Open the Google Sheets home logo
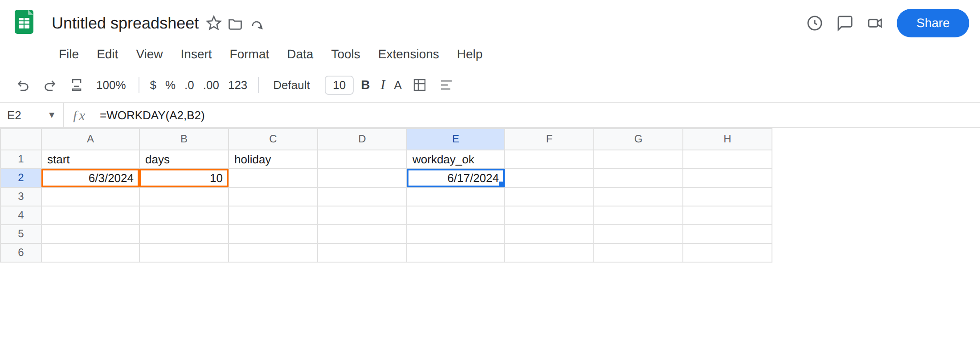The height and width of the screenshot is (356, 980). (x=24, y=22)
